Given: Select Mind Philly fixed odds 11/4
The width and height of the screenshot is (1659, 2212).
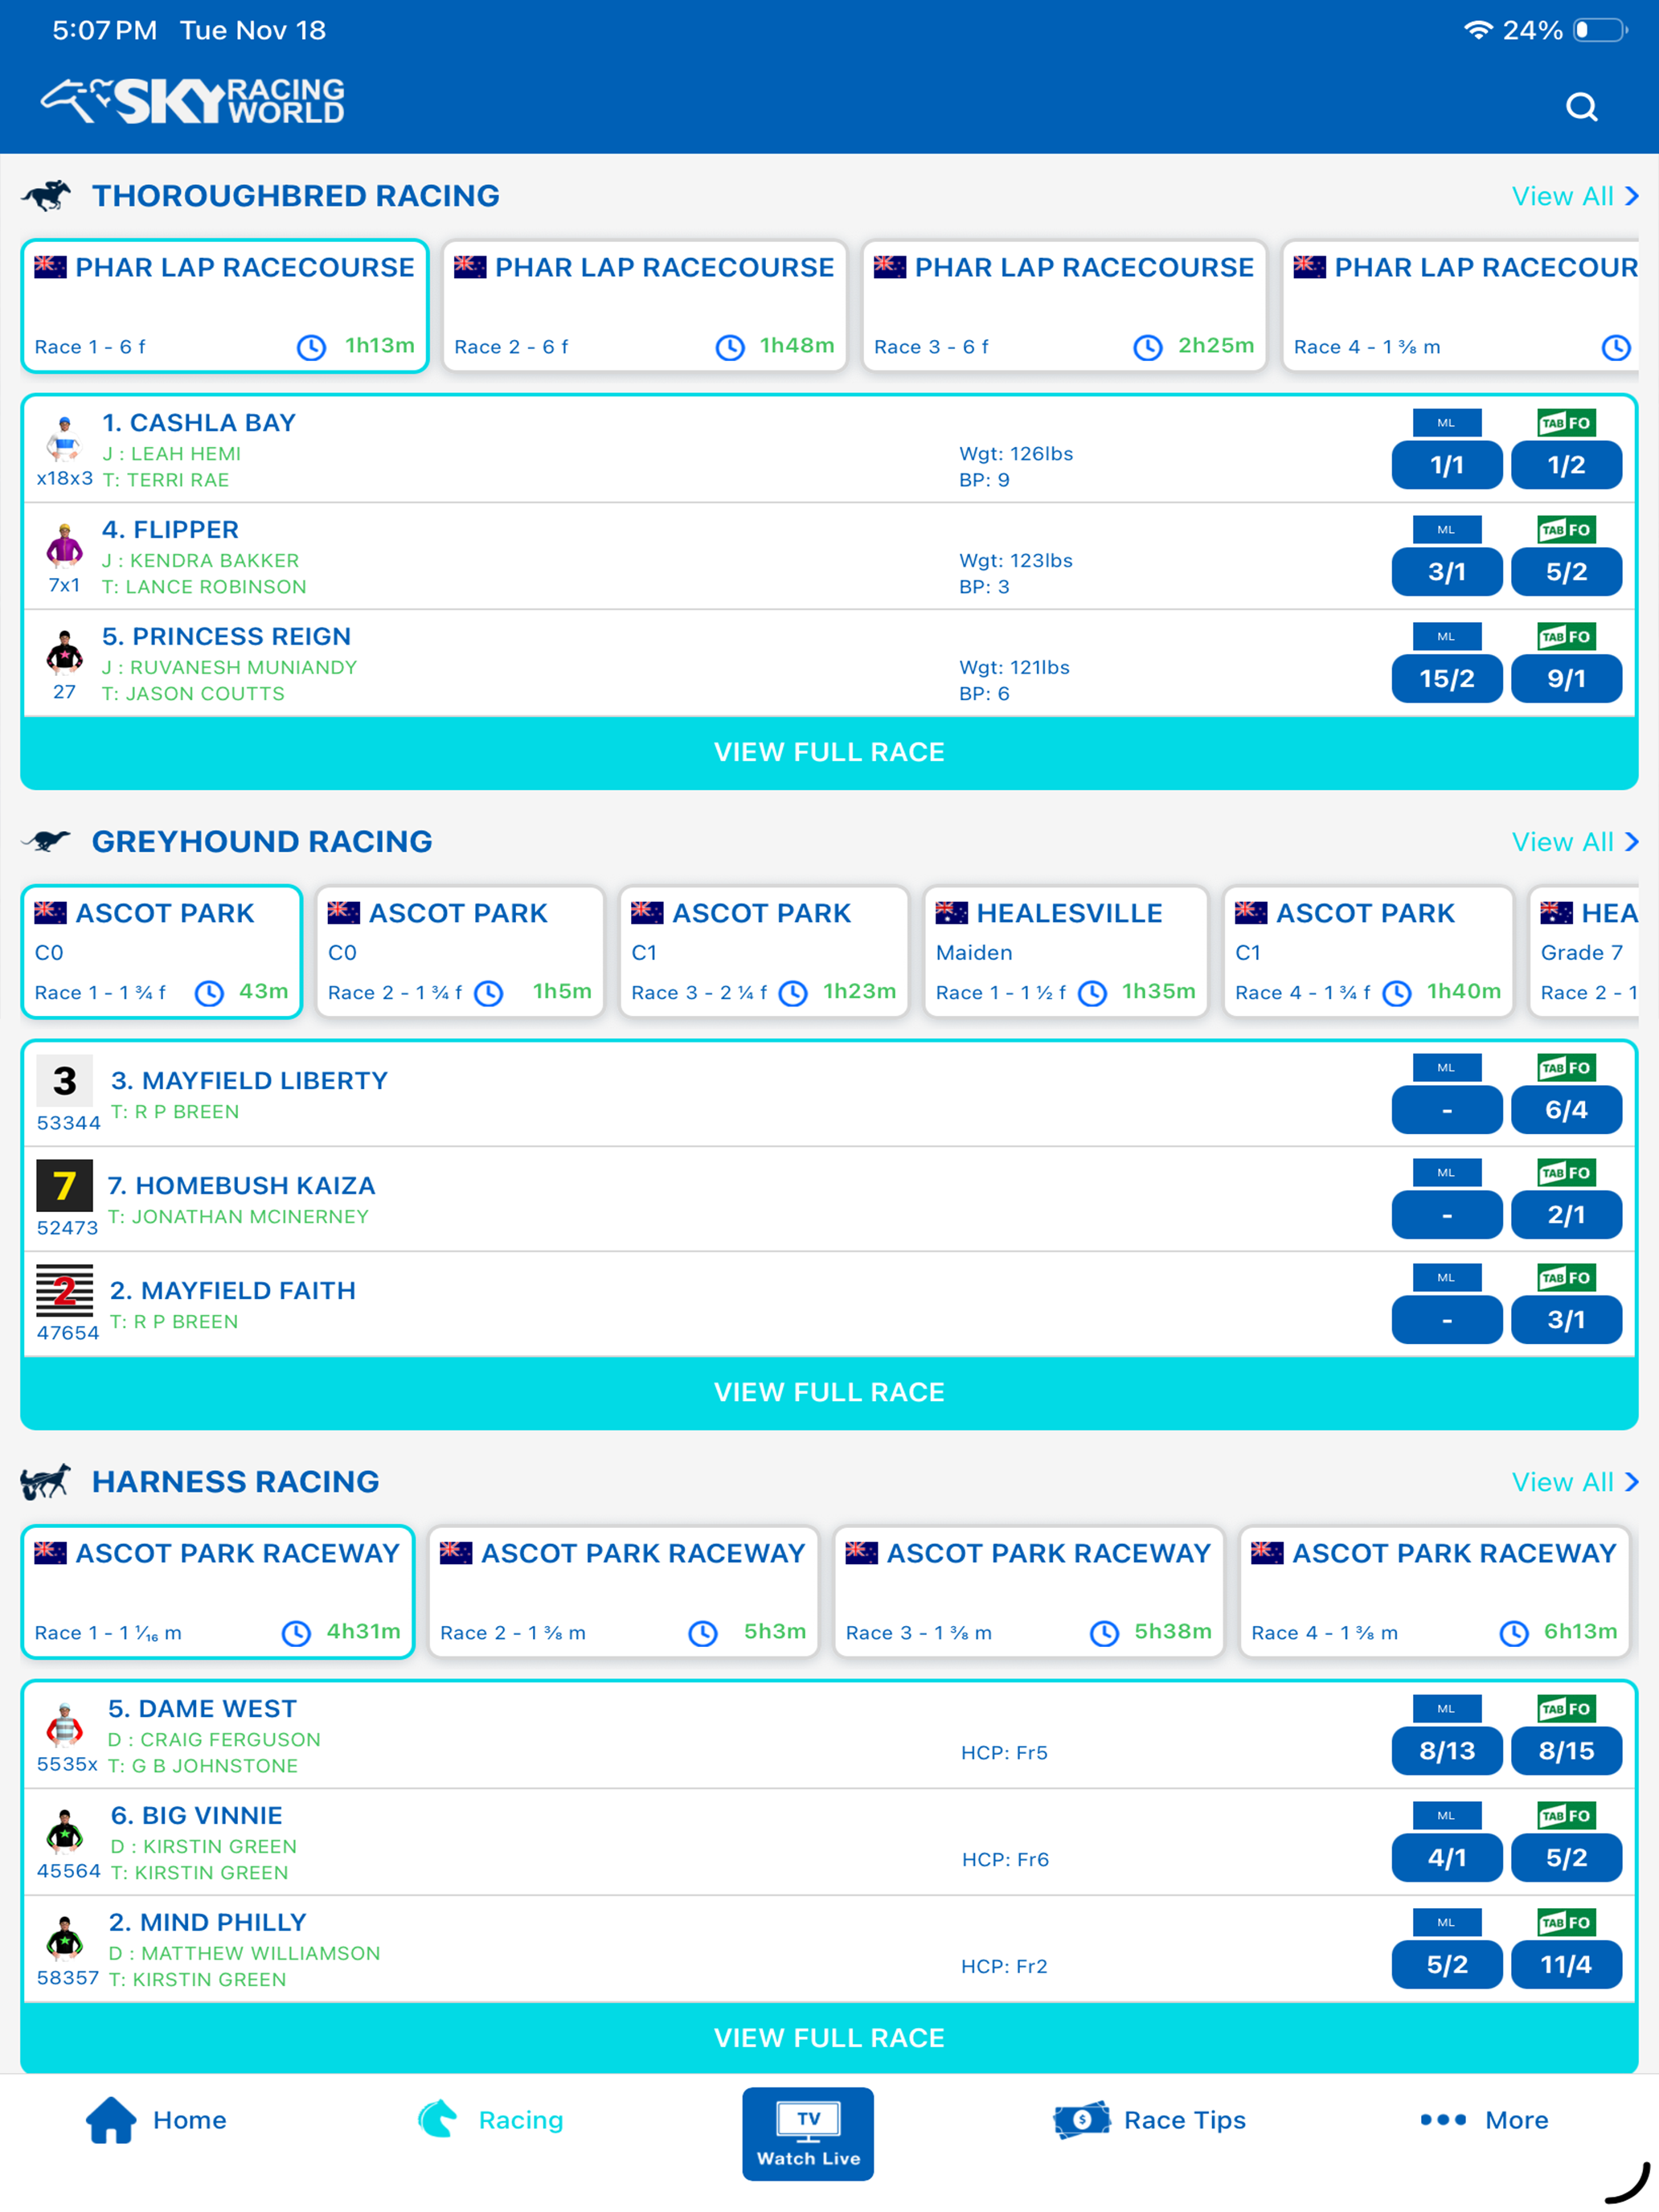Looking at the screenshot, I should [x=1566, y=1965].
